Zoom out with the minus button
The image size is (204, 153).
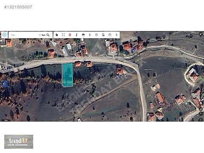pos(201,113)
